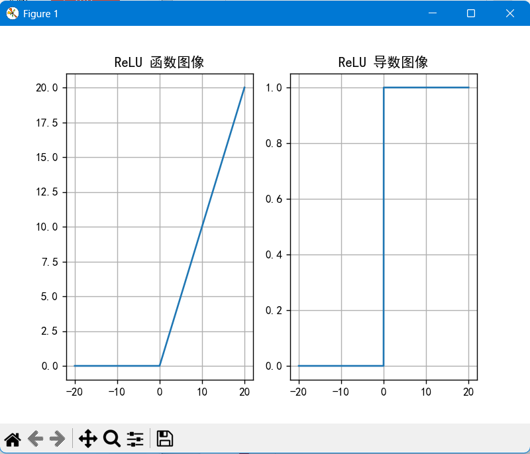
Task: Click y-axis label 15.0 on left plot
Action: [47, 158]
